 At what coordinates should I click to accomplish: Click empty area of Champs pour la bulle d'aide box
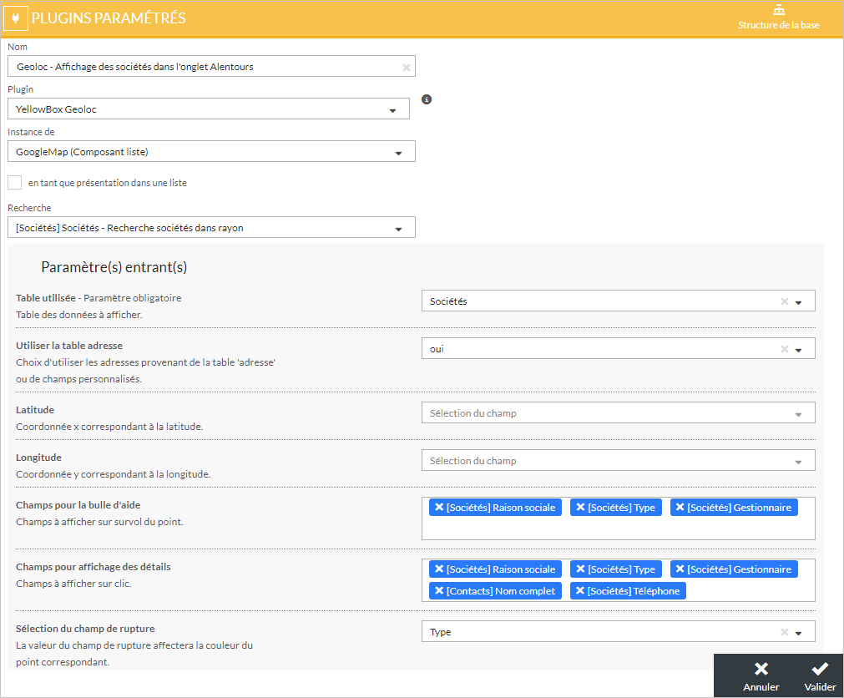pyautogui.click(x=618, y=529)
